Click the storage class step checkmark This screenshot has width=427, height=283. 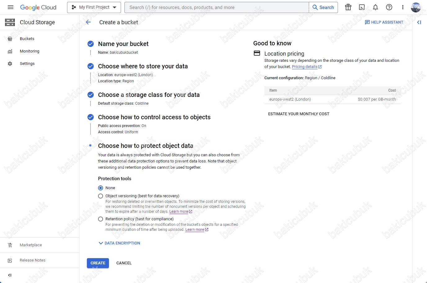tap(91, 95)
